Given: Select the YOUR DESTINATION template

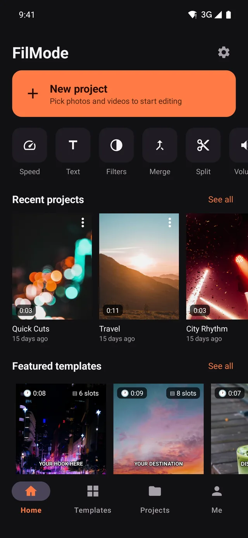Looking at the screenshot, I should click(158, 429).
